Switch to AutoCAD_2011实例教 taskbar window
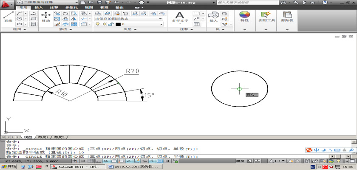This screenshot has height=170, width=357. click(135, 167)
